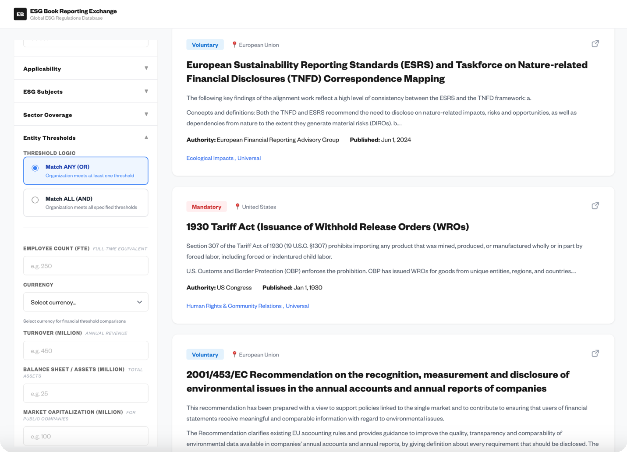Image resolution: width=627 pixels, height=452 pixels.
Task: Click the Voluntary badge on the ESRS card
Action: pos(205,44)
